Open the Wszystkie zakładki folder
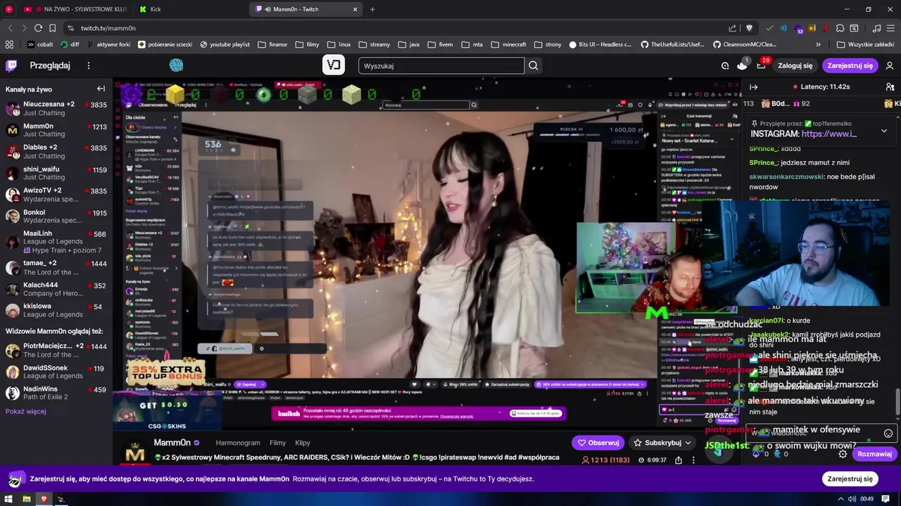Screen dimensions: 901x506 (x=864, y=44)
